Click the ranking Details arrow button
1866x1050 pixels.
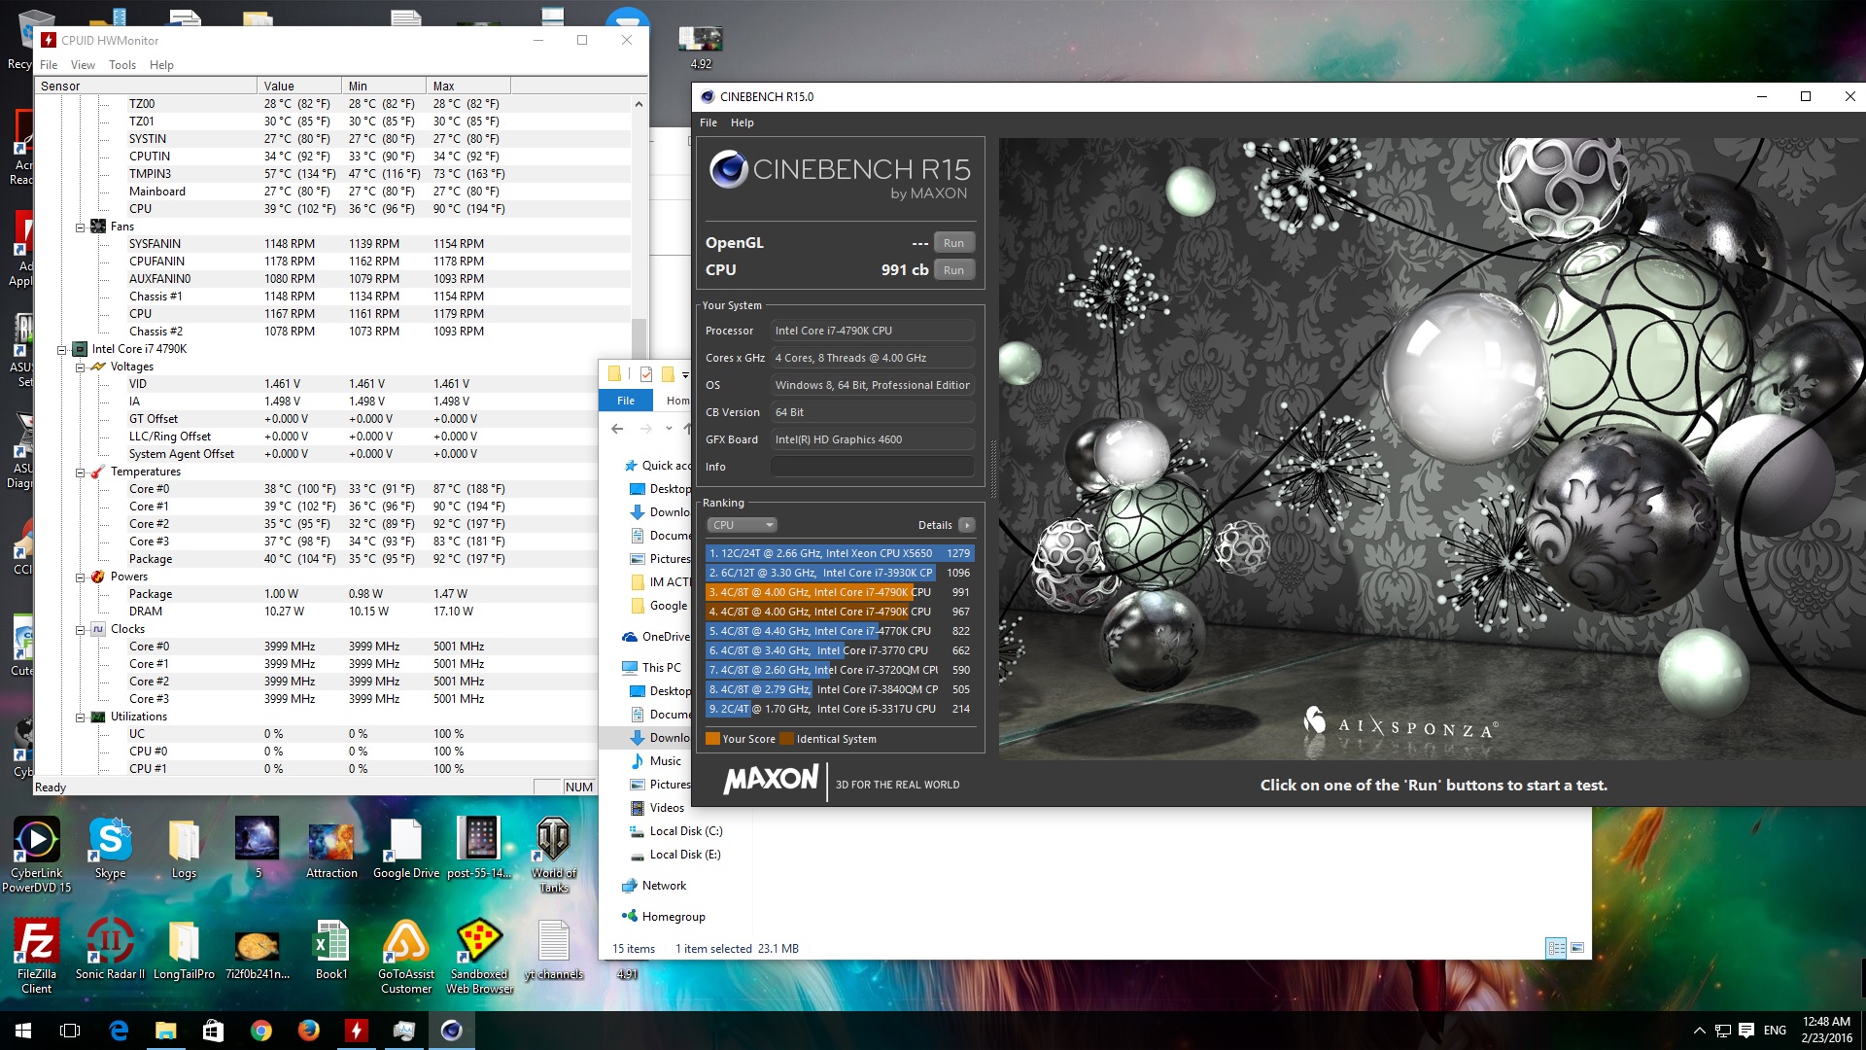pos(966,525)
